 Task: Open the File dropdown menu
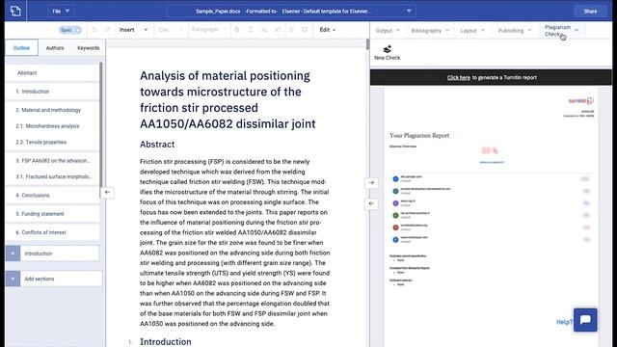click(61, 11)
